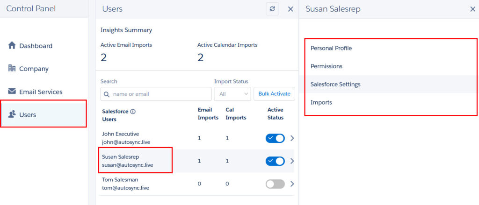Close the Susan Salesrep panel
This screenshot has width=479, height=205.
(x=472, y=9)
